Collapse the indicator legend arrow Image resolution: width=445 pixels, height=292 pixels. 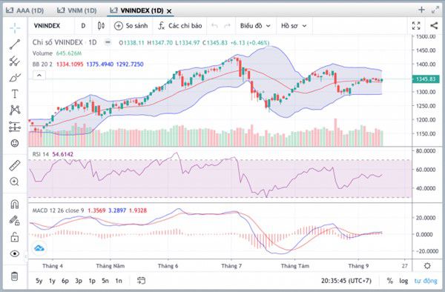[x=39, y=76]
